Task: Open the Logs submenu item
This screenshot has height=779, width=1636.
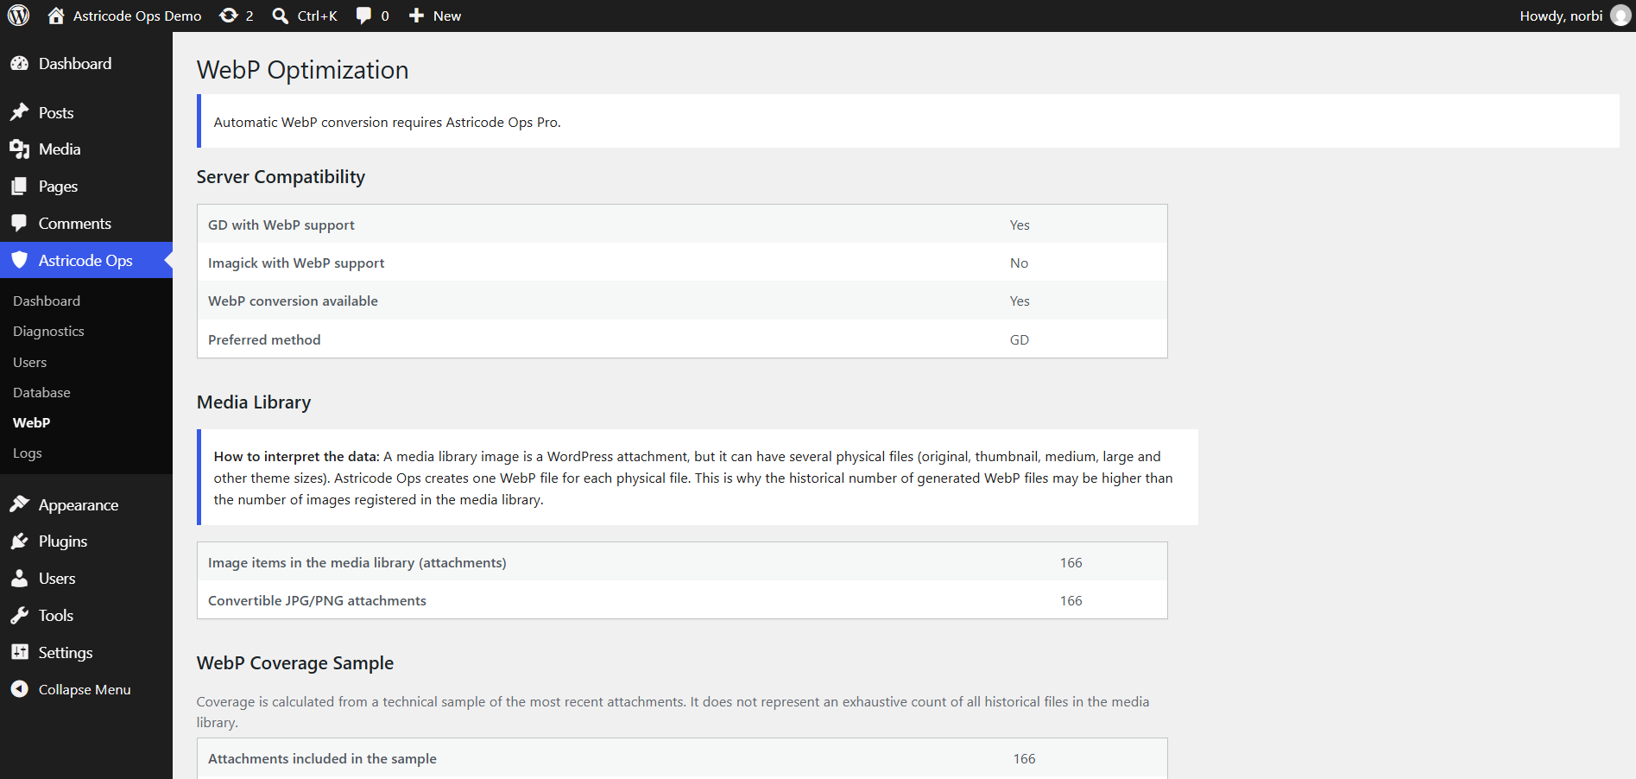Action: click(28, 453)
